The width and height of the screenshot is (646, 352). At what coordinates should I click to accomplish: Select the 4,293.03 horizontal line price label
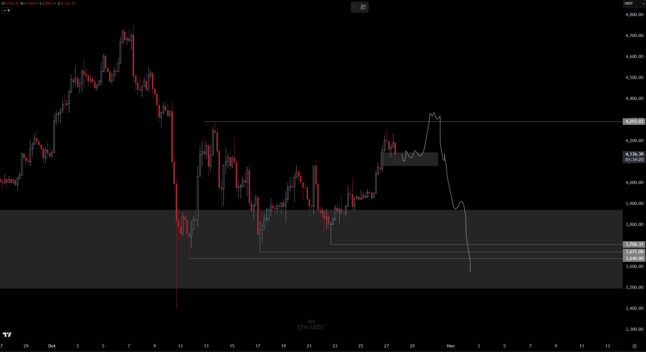(634, 122)
